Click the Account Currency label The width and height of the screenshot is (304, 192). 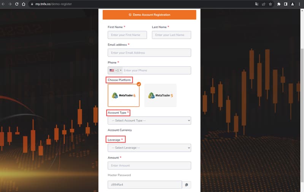click(x=120, y=130)
